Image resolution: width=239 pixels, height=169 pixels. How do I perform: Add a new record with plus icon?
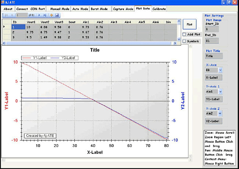[51, 15]
